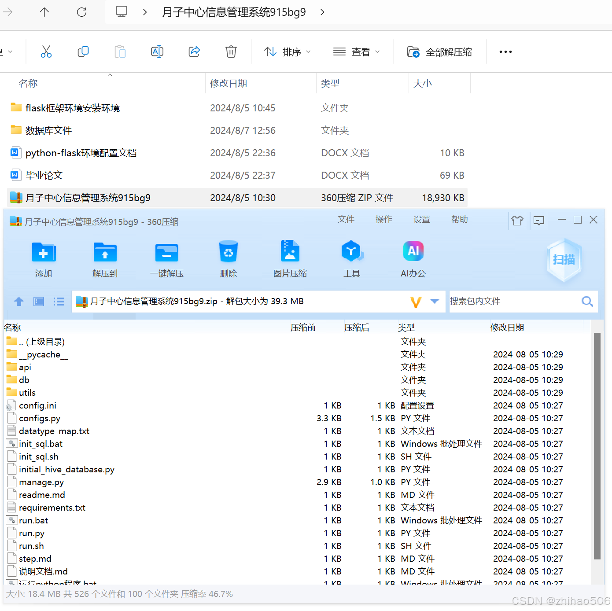Click the 扫描 scan hexagon button

pos(564,260)
